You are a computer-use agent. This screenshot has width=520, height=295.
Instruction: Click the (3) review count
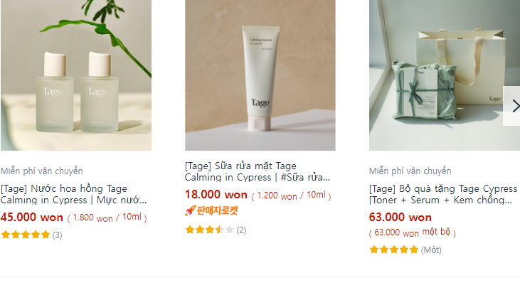[58, 235]
